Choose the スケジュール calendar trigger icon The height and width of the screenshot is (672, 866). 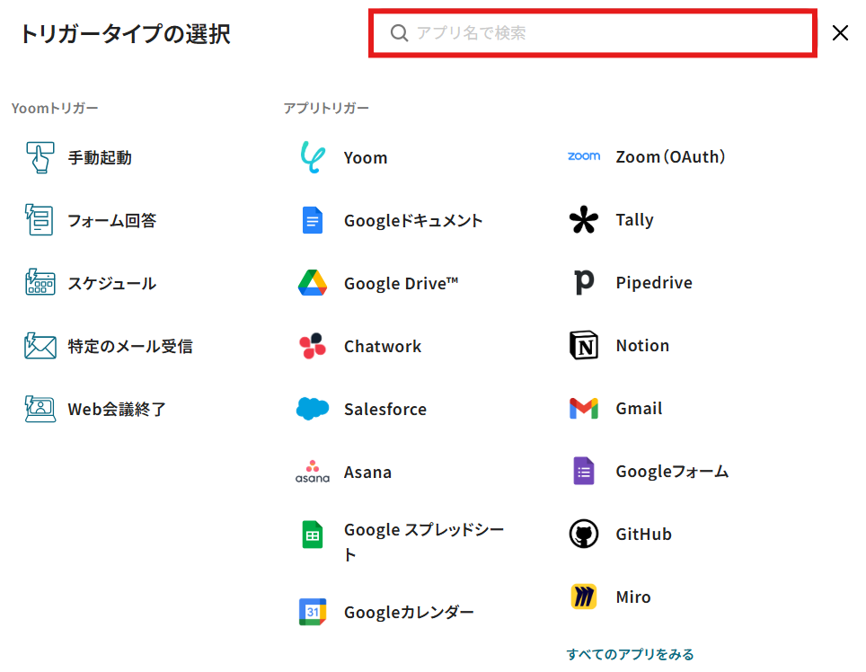point(40,283)
